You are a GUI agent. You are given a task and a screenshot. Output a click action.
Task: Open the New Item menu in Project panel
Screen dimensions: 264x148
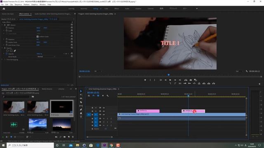coord(69,137)
